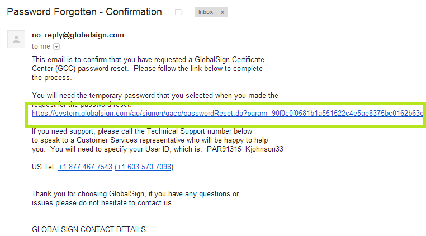Click the sender's avatar picture
This screenshot has width=426, height=236.
(16, 39)
